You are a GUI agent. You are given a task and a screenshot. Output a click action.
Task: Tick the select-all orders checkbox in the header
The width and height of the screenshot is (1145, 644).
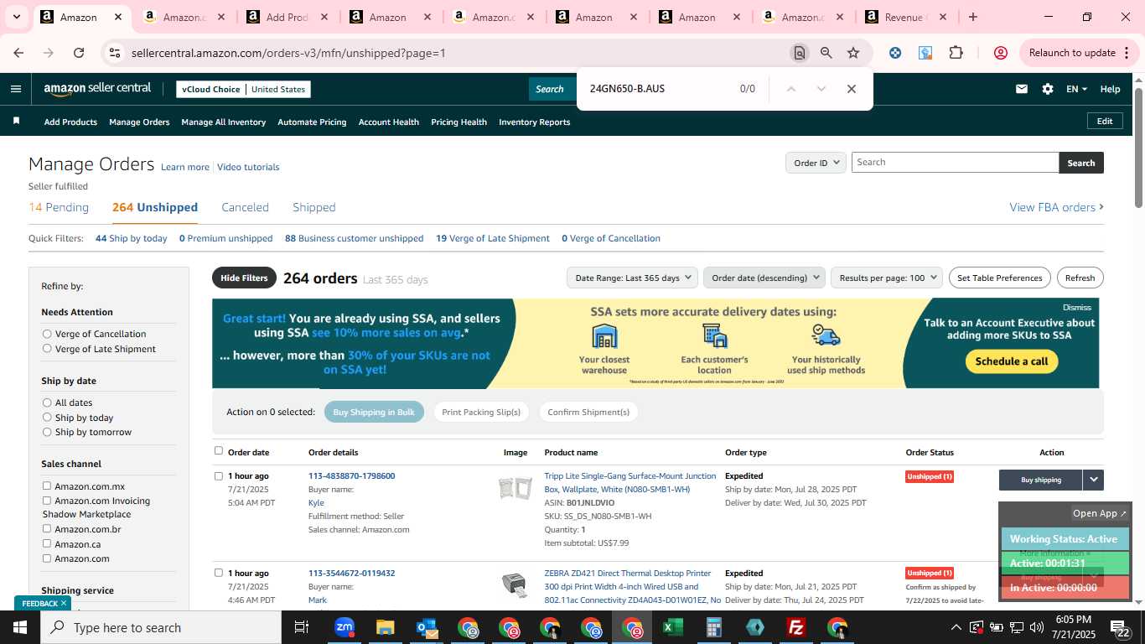(219, 451)
